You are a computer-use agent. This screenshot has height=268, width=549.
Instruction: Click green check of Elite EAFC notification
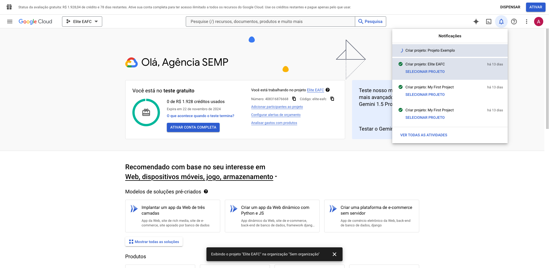pyautogui.click(x=401, y=64)
